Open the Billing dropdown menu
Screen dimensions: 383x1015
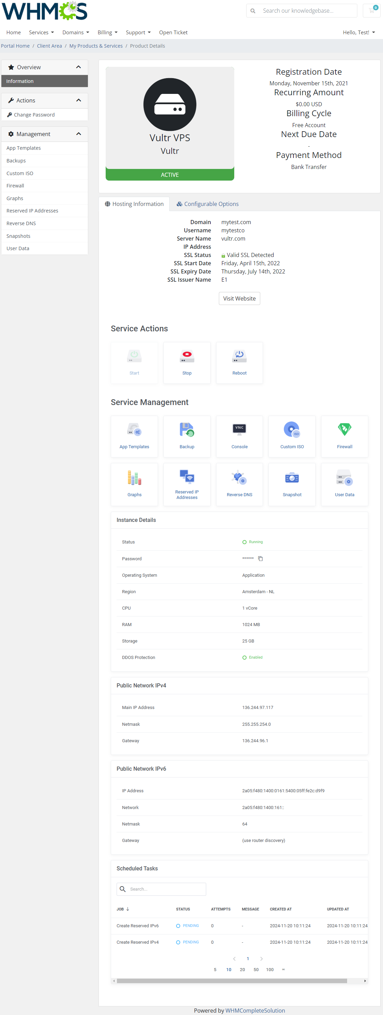107,32
